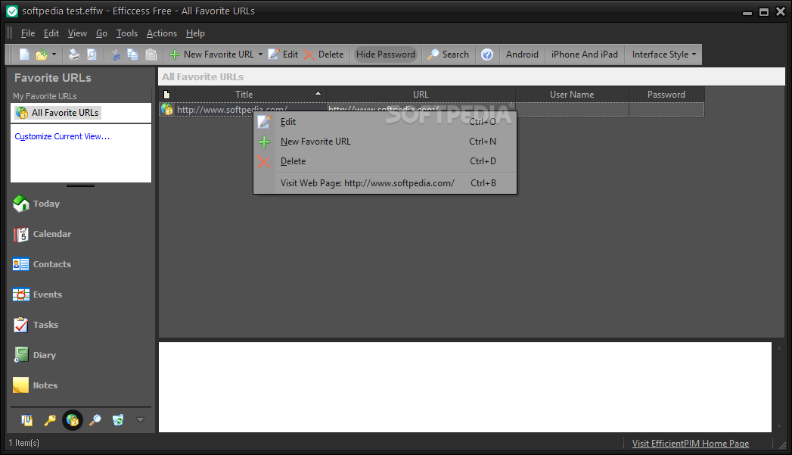Click the globe with lock Favorite URLs icon
792x455 pixels.
72,420
